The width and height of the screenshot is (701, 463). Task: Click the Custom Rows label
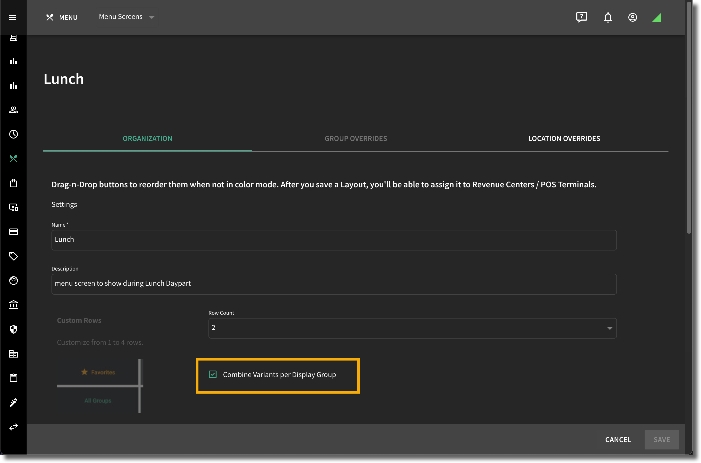click(x=79, y=320)
